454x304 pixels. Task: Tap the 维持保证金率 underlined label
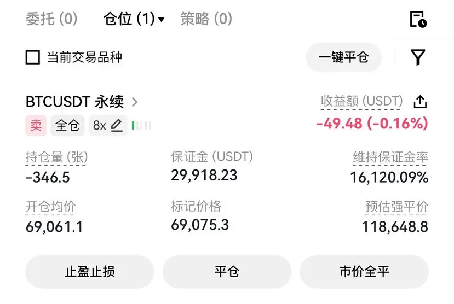(390, 157)
